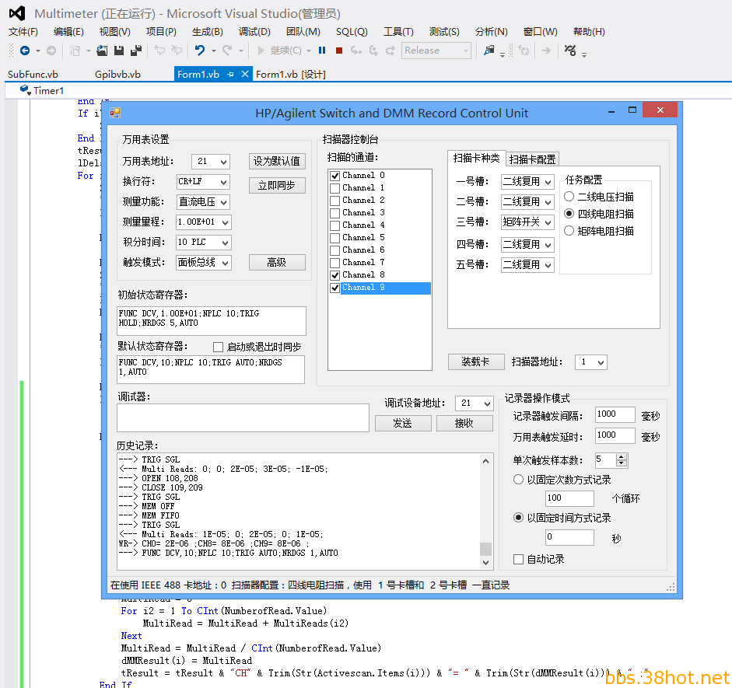Click the Navigate Backward arrow icon

click(25, 51)
